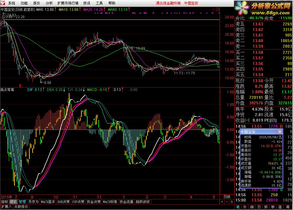The height and width of the screenshot is (210, 293).
Task: Open the 帮助 menu
Action: point(112,3)
